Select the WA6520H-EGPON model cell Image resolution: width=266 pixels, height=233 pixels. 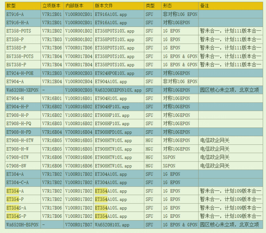[x=23, y=225]
